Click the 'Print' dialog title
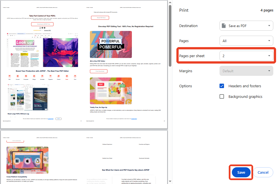280x184 pixels. point(184,10)
